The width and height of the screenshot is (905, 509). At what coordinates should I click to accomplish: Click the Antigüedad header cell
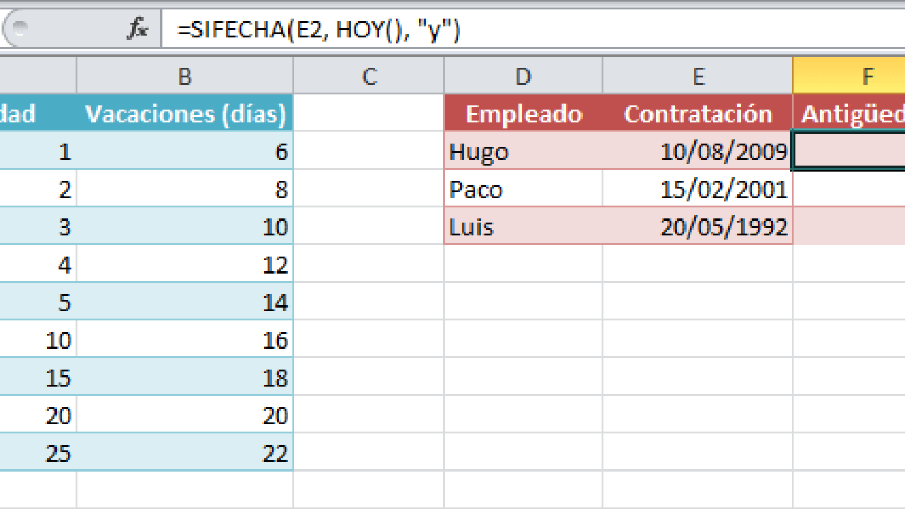(x=849, y=113)
